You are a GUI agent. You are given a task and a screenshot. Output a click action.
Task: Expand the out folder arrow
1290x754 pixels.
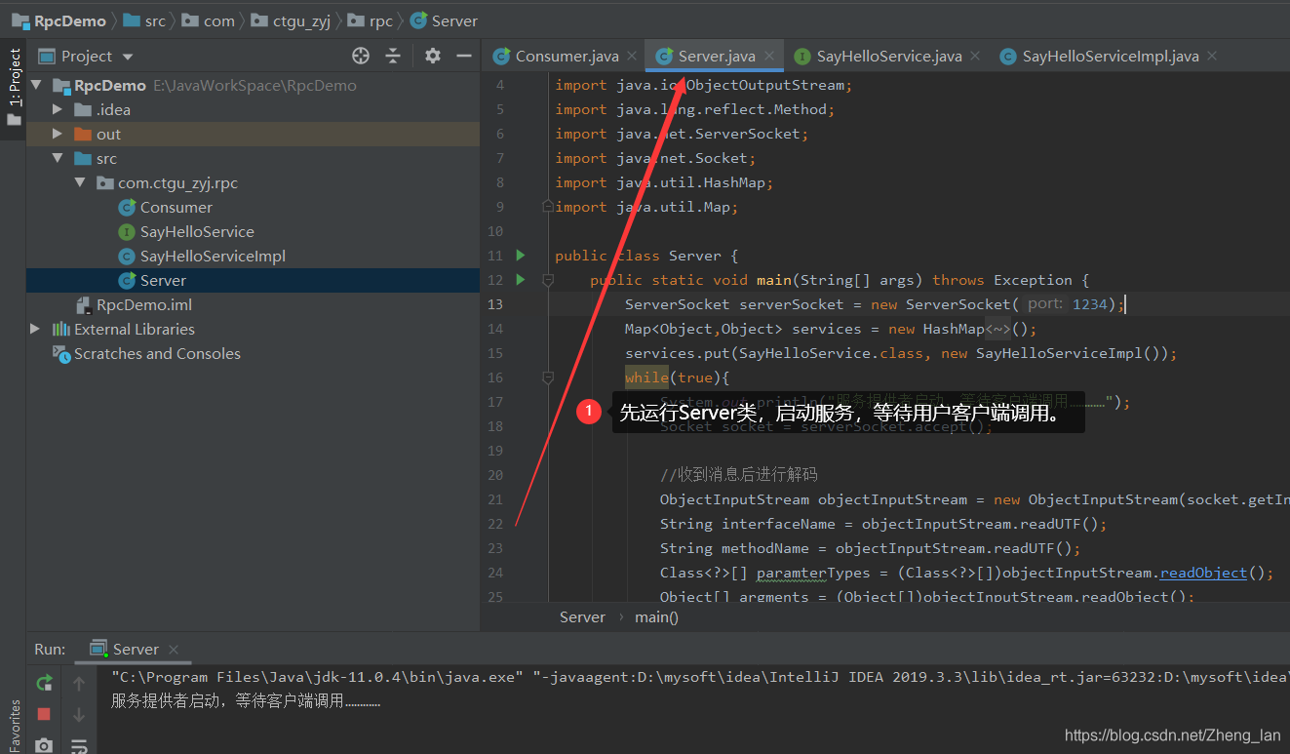click(59, 134)
